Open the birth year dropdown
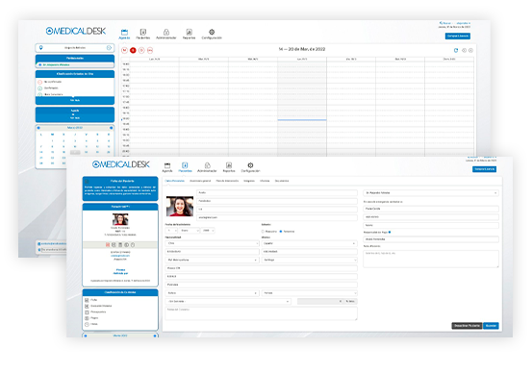Screen dimensions: 532x373 (208, 231)
